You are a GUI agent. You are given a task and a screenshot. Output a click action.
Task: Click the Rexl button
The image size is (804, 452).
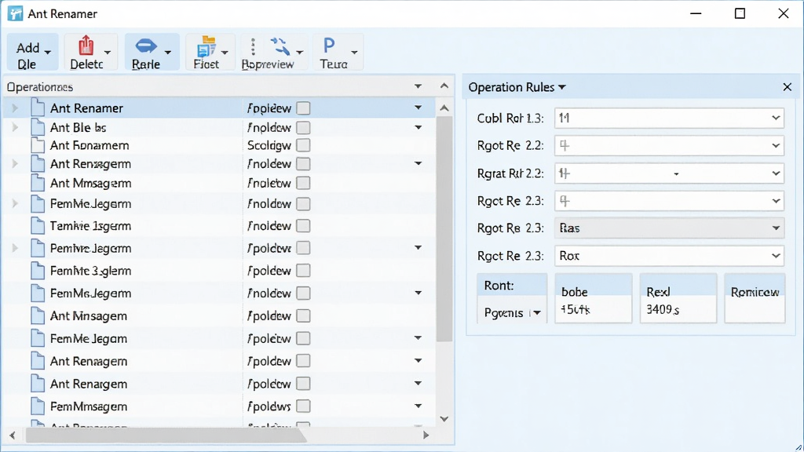678,298
